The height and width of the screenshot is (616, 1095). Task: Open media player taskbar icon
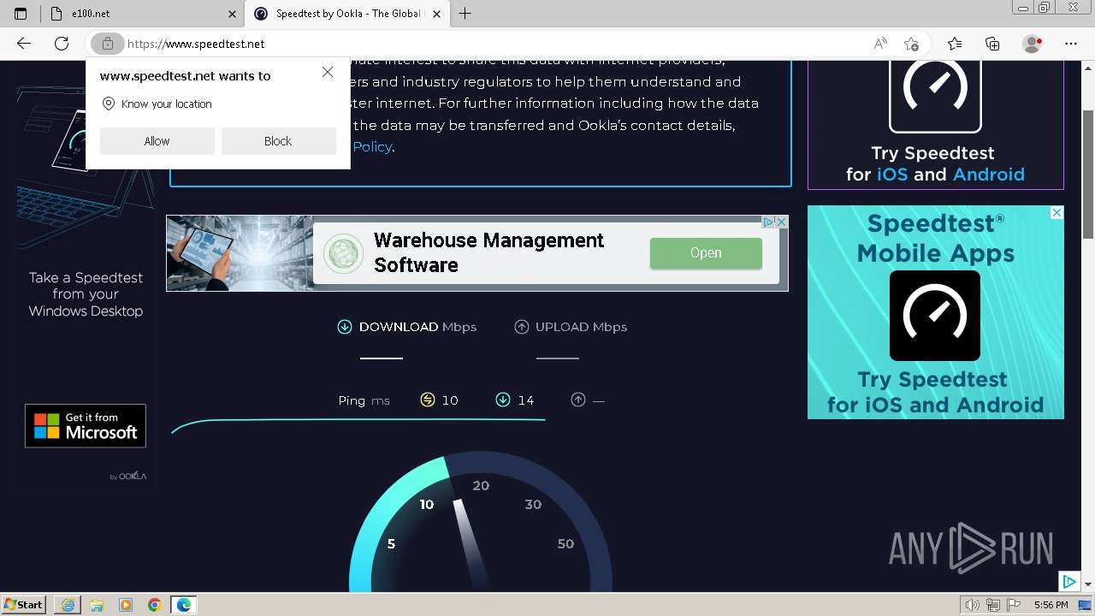(125, 605)
